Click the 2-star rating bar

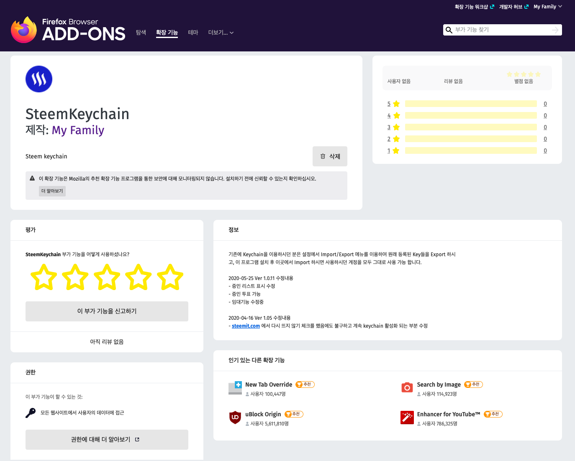pos(471,139)
